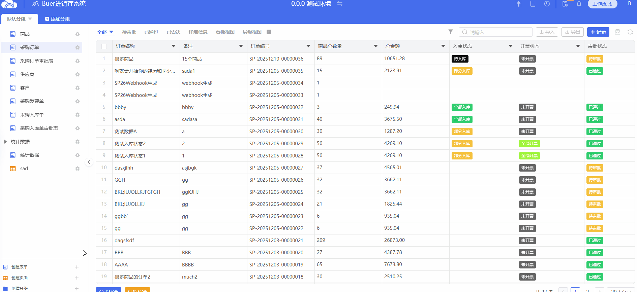Click the clipboard task icon in header

[x=565, y=4]
